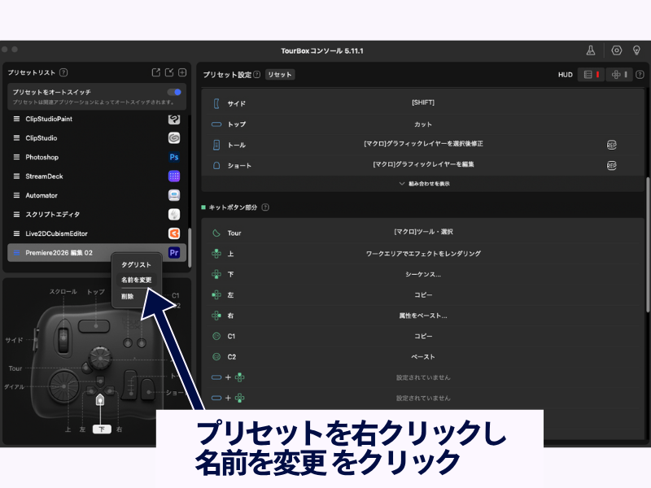This screenshot has width=651, height=488.
Task: Choose 削除 from the context menu
Action: [x=128, y=296]
